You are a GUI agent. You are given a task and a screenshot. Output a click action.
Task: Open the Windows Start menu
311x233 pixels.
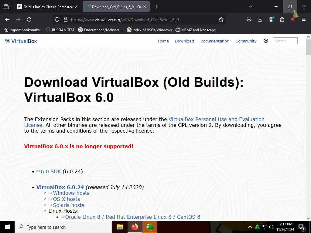tap(7, 227)
